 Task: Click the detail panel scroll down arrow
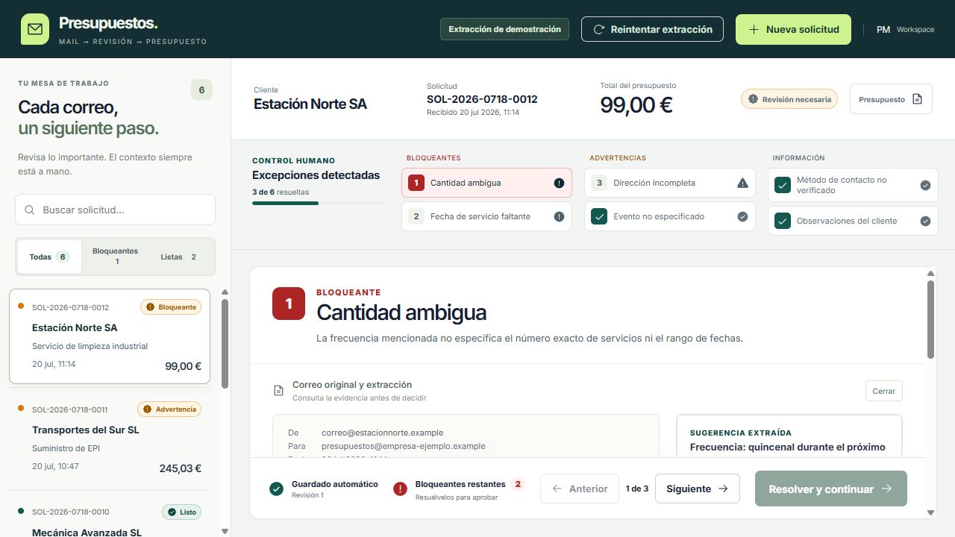pos(930,512)
